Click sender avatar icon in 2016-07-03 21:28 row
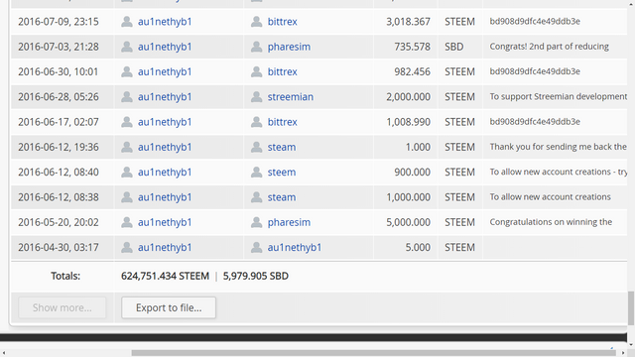This screenshot has height=357, width=635. [127, 47]
